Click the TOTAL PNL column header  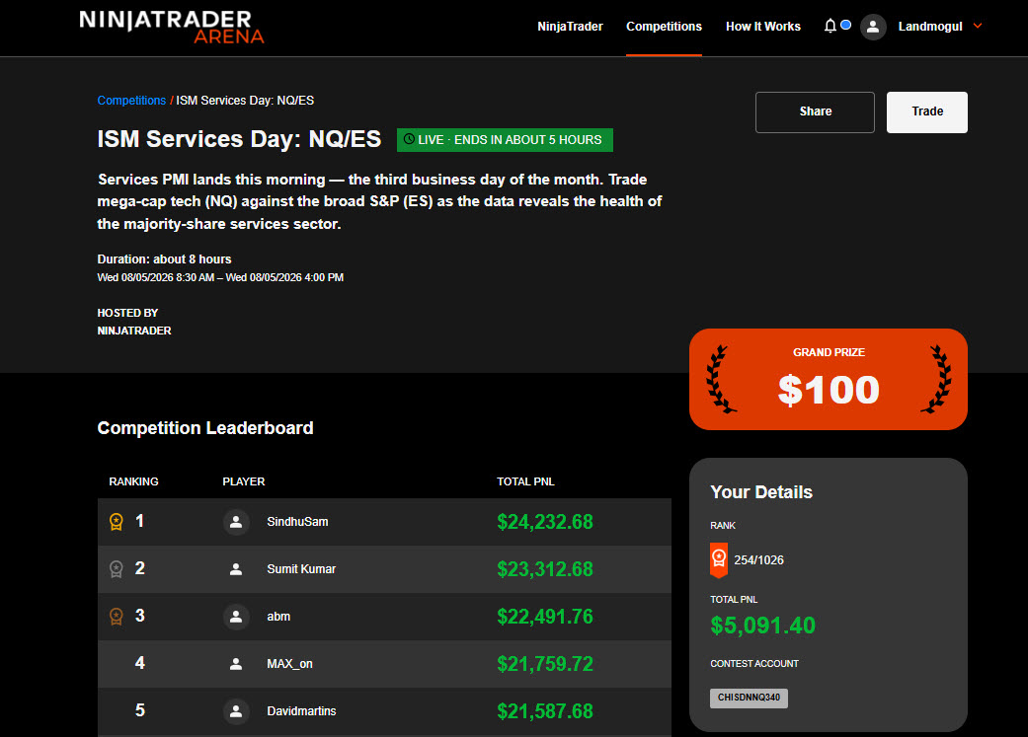(525, 481)
